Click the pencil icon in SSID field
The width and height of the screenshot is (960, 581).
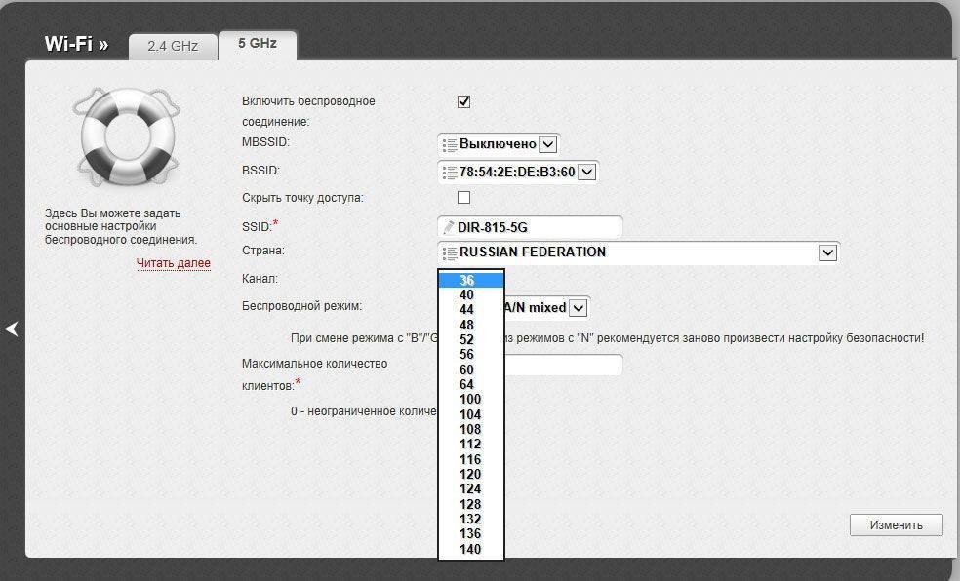pyautogui.click(x=449, y=227)
